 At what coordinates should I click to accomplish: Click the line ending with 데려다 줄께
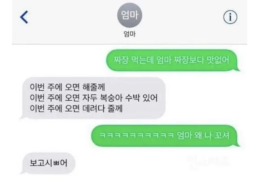click(x=76, y=108)
